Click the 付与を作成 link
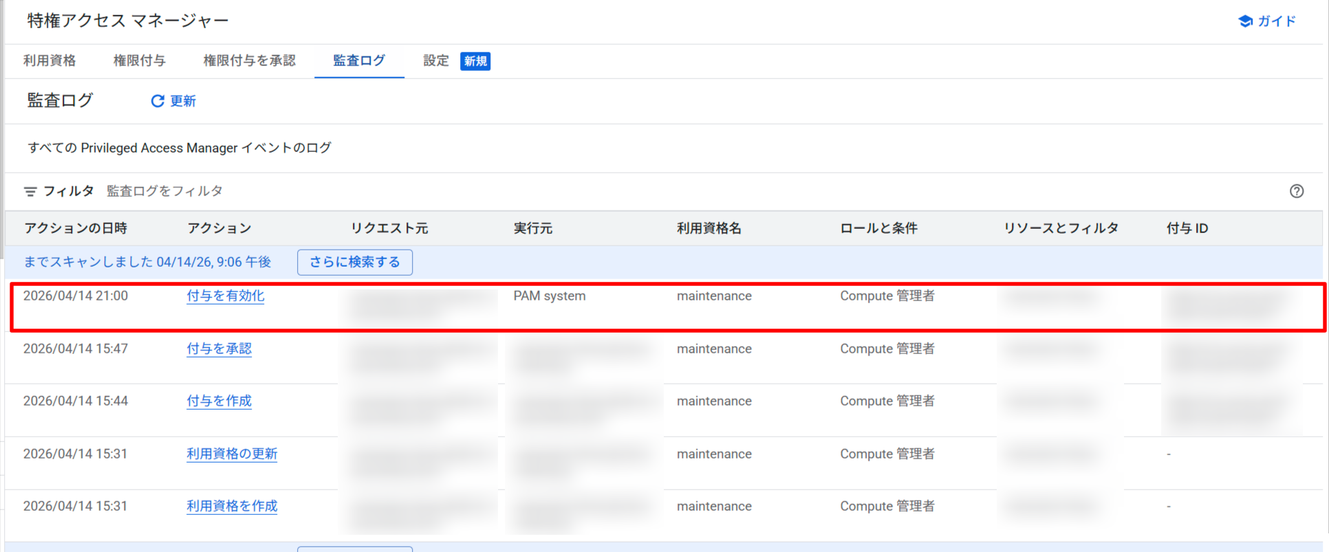The height and width of the screenshot is (552, 1329). tap(219, 401)
